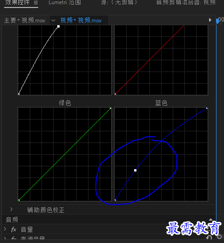
Task: Click the green curve bottom-left control point
Action: [x=19, y=200]
